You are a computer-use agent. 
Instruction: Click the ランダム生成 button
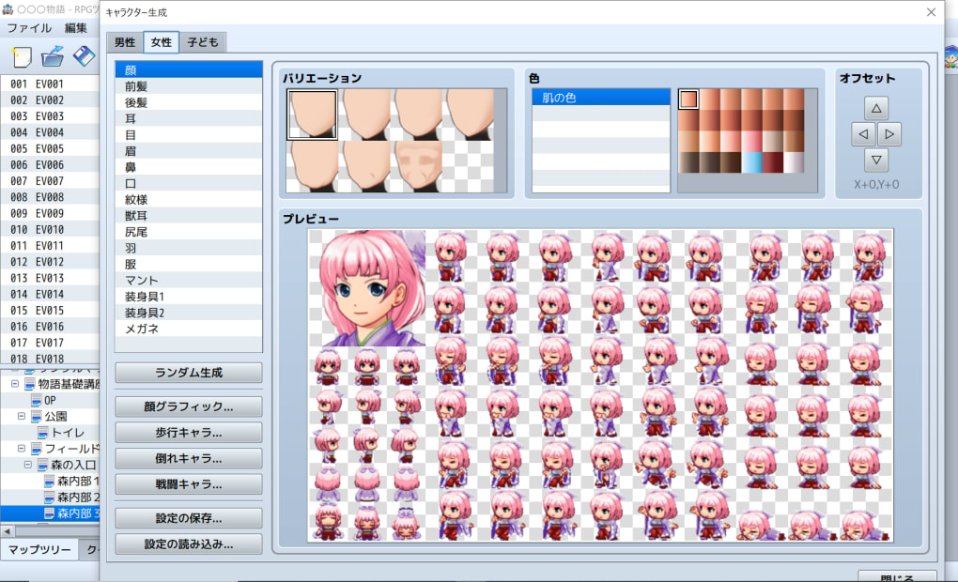tap(189, 373)
